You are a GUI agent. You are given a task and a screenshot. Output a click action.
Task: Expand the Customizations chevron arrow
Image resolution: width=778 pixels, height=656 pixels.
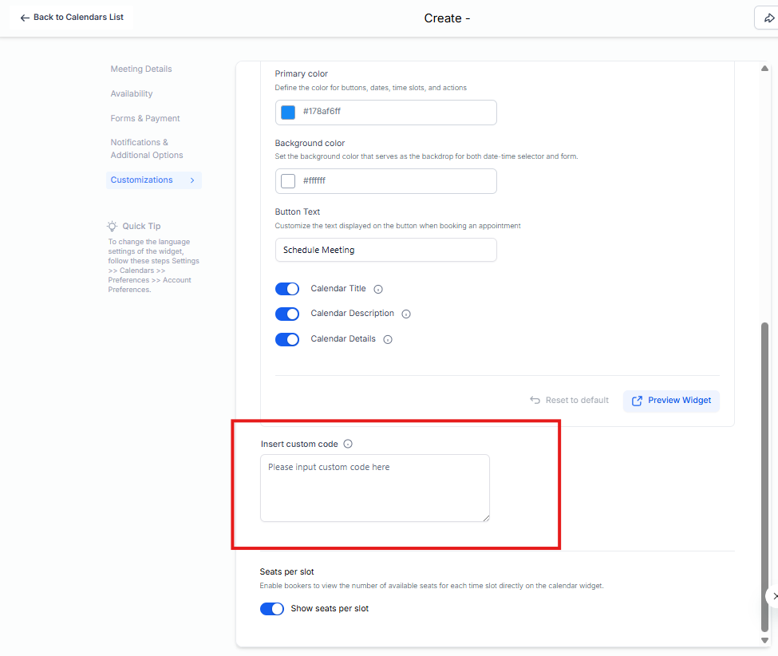pyautogui.click(x=192, y=180)
